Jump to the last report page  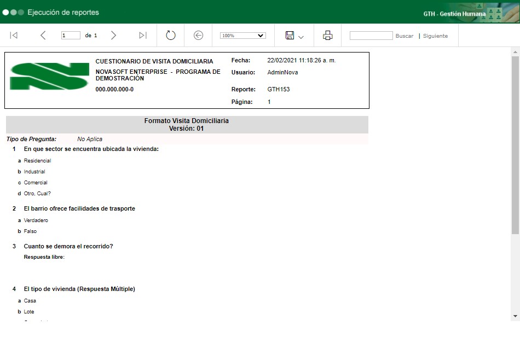[143, 36]
